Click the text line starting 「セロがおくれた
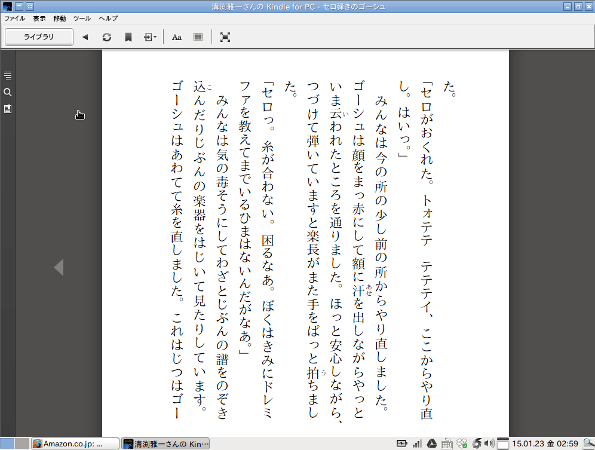This screenshot has width=595, height=450. pos(427,250)
